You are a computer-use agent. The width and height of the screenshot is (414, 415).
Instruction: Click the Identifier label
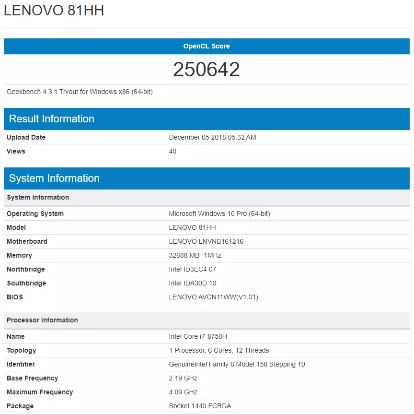point(21,365)
